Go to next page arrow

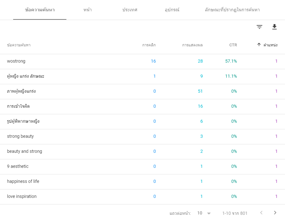[275, 213]
